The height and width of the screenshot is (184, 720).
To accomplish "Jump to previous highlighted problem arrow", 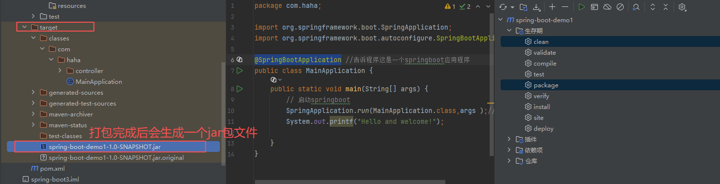I will click(x=478, y=6).
